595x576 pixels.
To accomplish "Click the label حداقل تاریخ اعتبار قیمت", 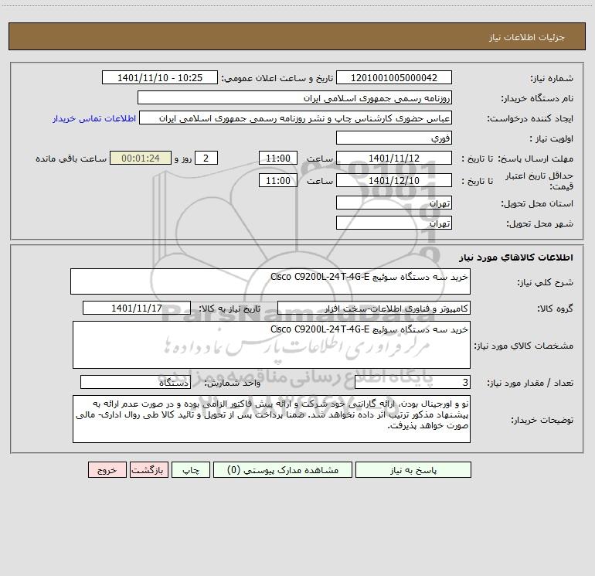I will 539,181.
